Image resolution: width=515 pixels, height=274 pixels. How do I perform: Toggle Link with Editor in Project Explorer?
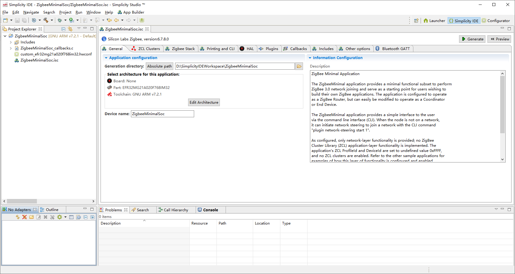click(x=70, y=29)
